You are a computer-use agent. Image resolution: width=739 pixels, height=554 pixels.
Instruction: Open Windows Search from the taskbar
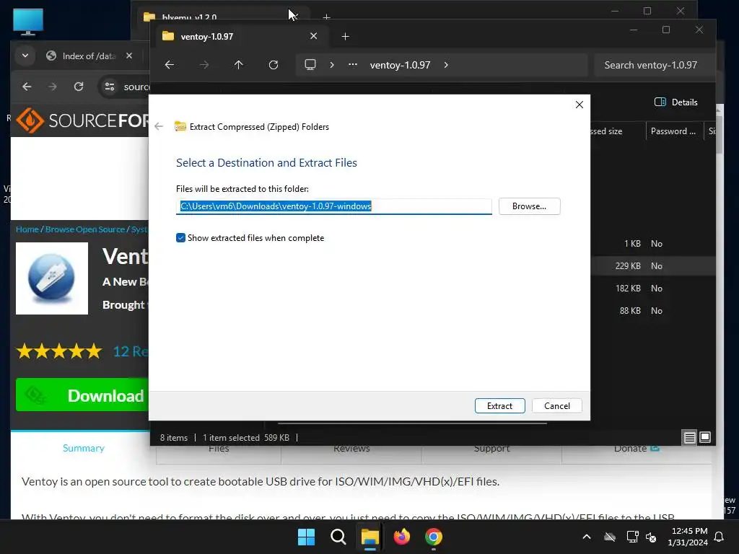tap(338, 537)
